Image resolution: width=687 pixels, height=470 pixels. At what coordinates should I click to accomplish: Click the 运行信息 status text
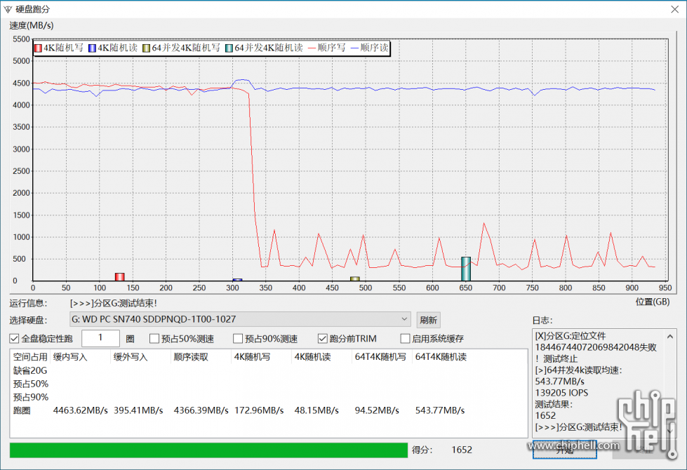pyautogui.click(x=114, y=303)
